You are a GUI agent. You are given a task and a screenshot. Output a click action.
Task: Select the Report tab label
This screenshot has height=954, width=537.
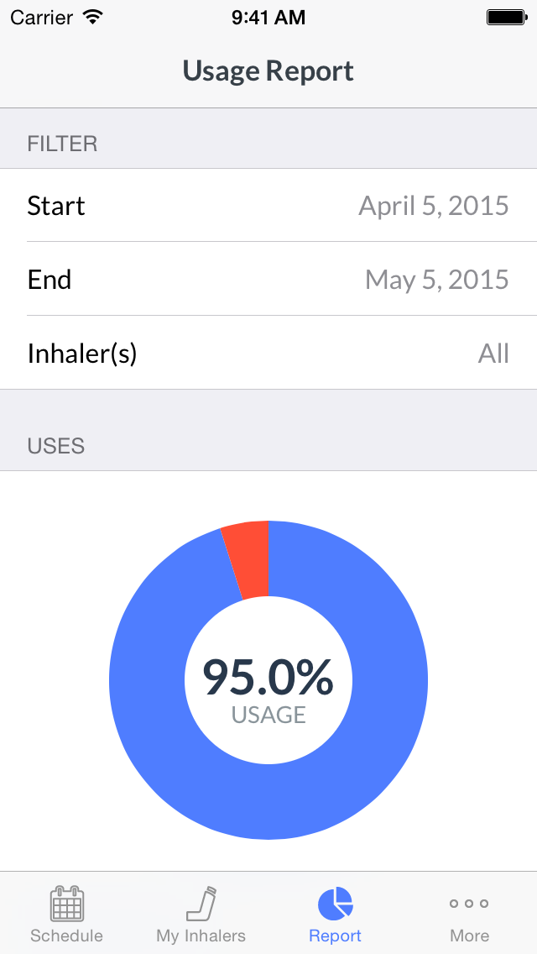point(335,936)
